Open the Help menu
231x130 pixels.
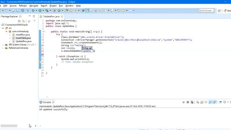click(x=78, y=6)
